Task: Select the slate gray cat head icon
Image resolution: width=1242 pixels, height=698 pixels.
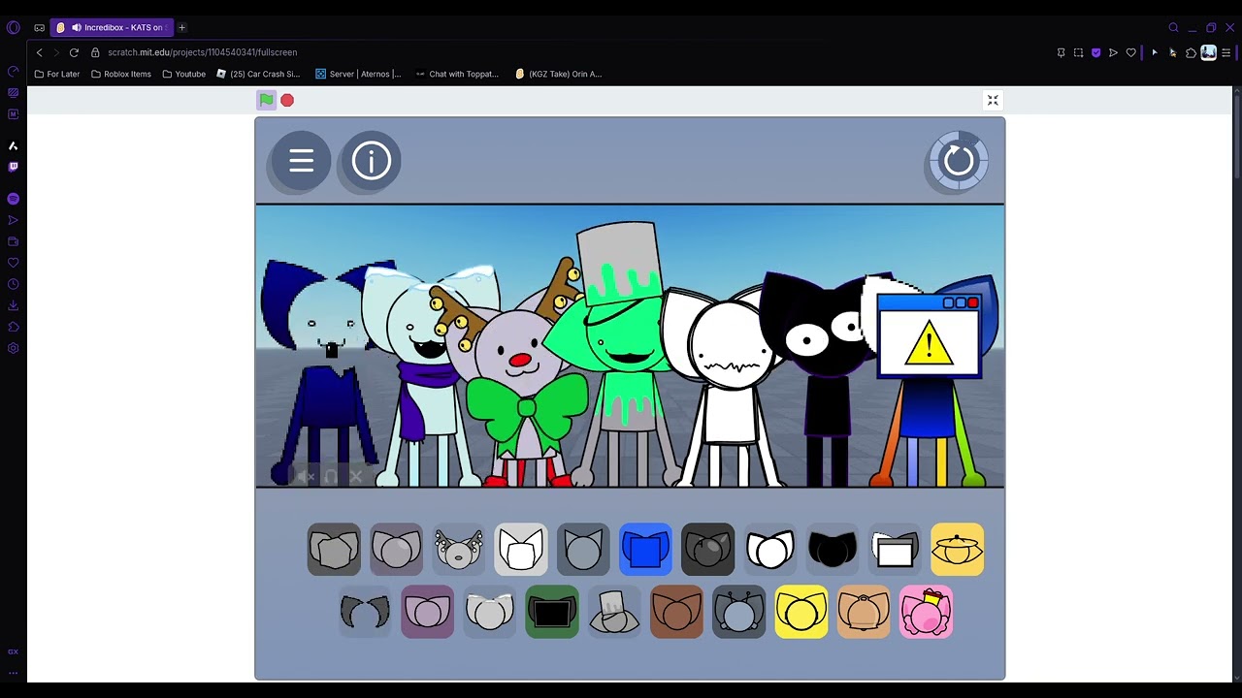Action: point(583,550)
